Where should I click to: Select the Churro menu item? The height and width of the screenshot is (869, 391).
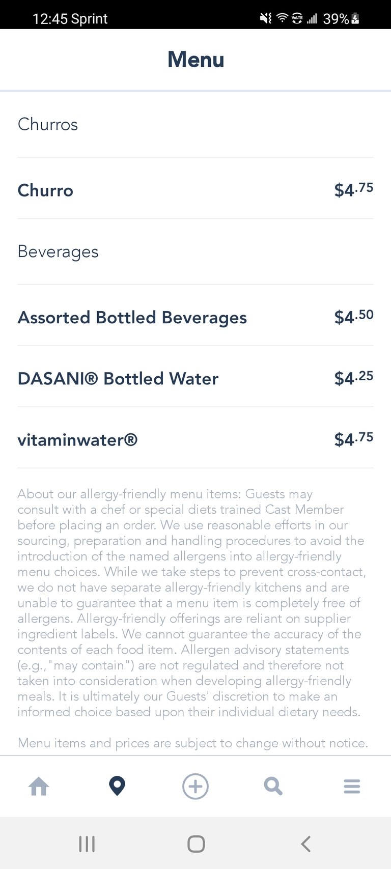pyautogui.click(x=45, y=190)
